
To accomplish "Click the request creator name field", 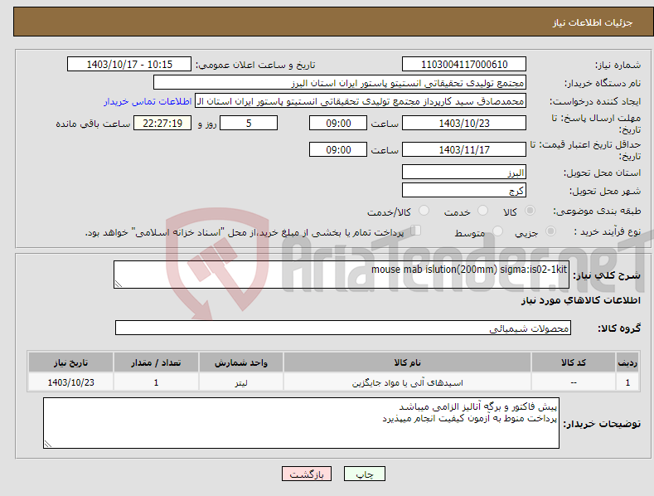I will [361, 101].
